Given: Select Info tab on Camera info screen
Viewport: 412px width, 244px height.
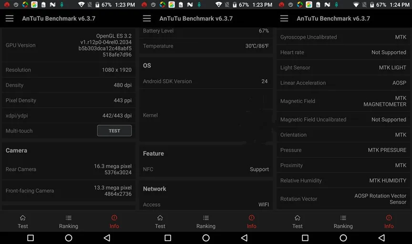Looking at the screenshot, I should 114,222.
